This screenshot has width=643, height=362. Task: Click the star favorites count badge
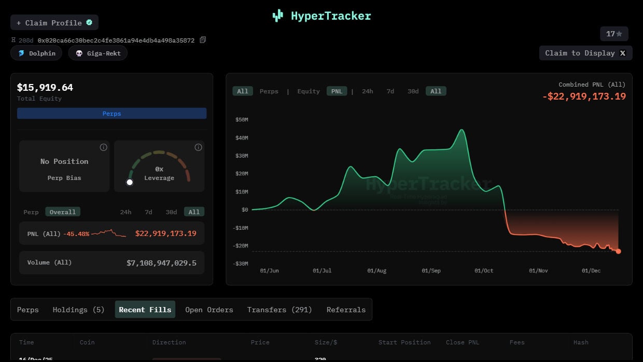tap(614, 34)
